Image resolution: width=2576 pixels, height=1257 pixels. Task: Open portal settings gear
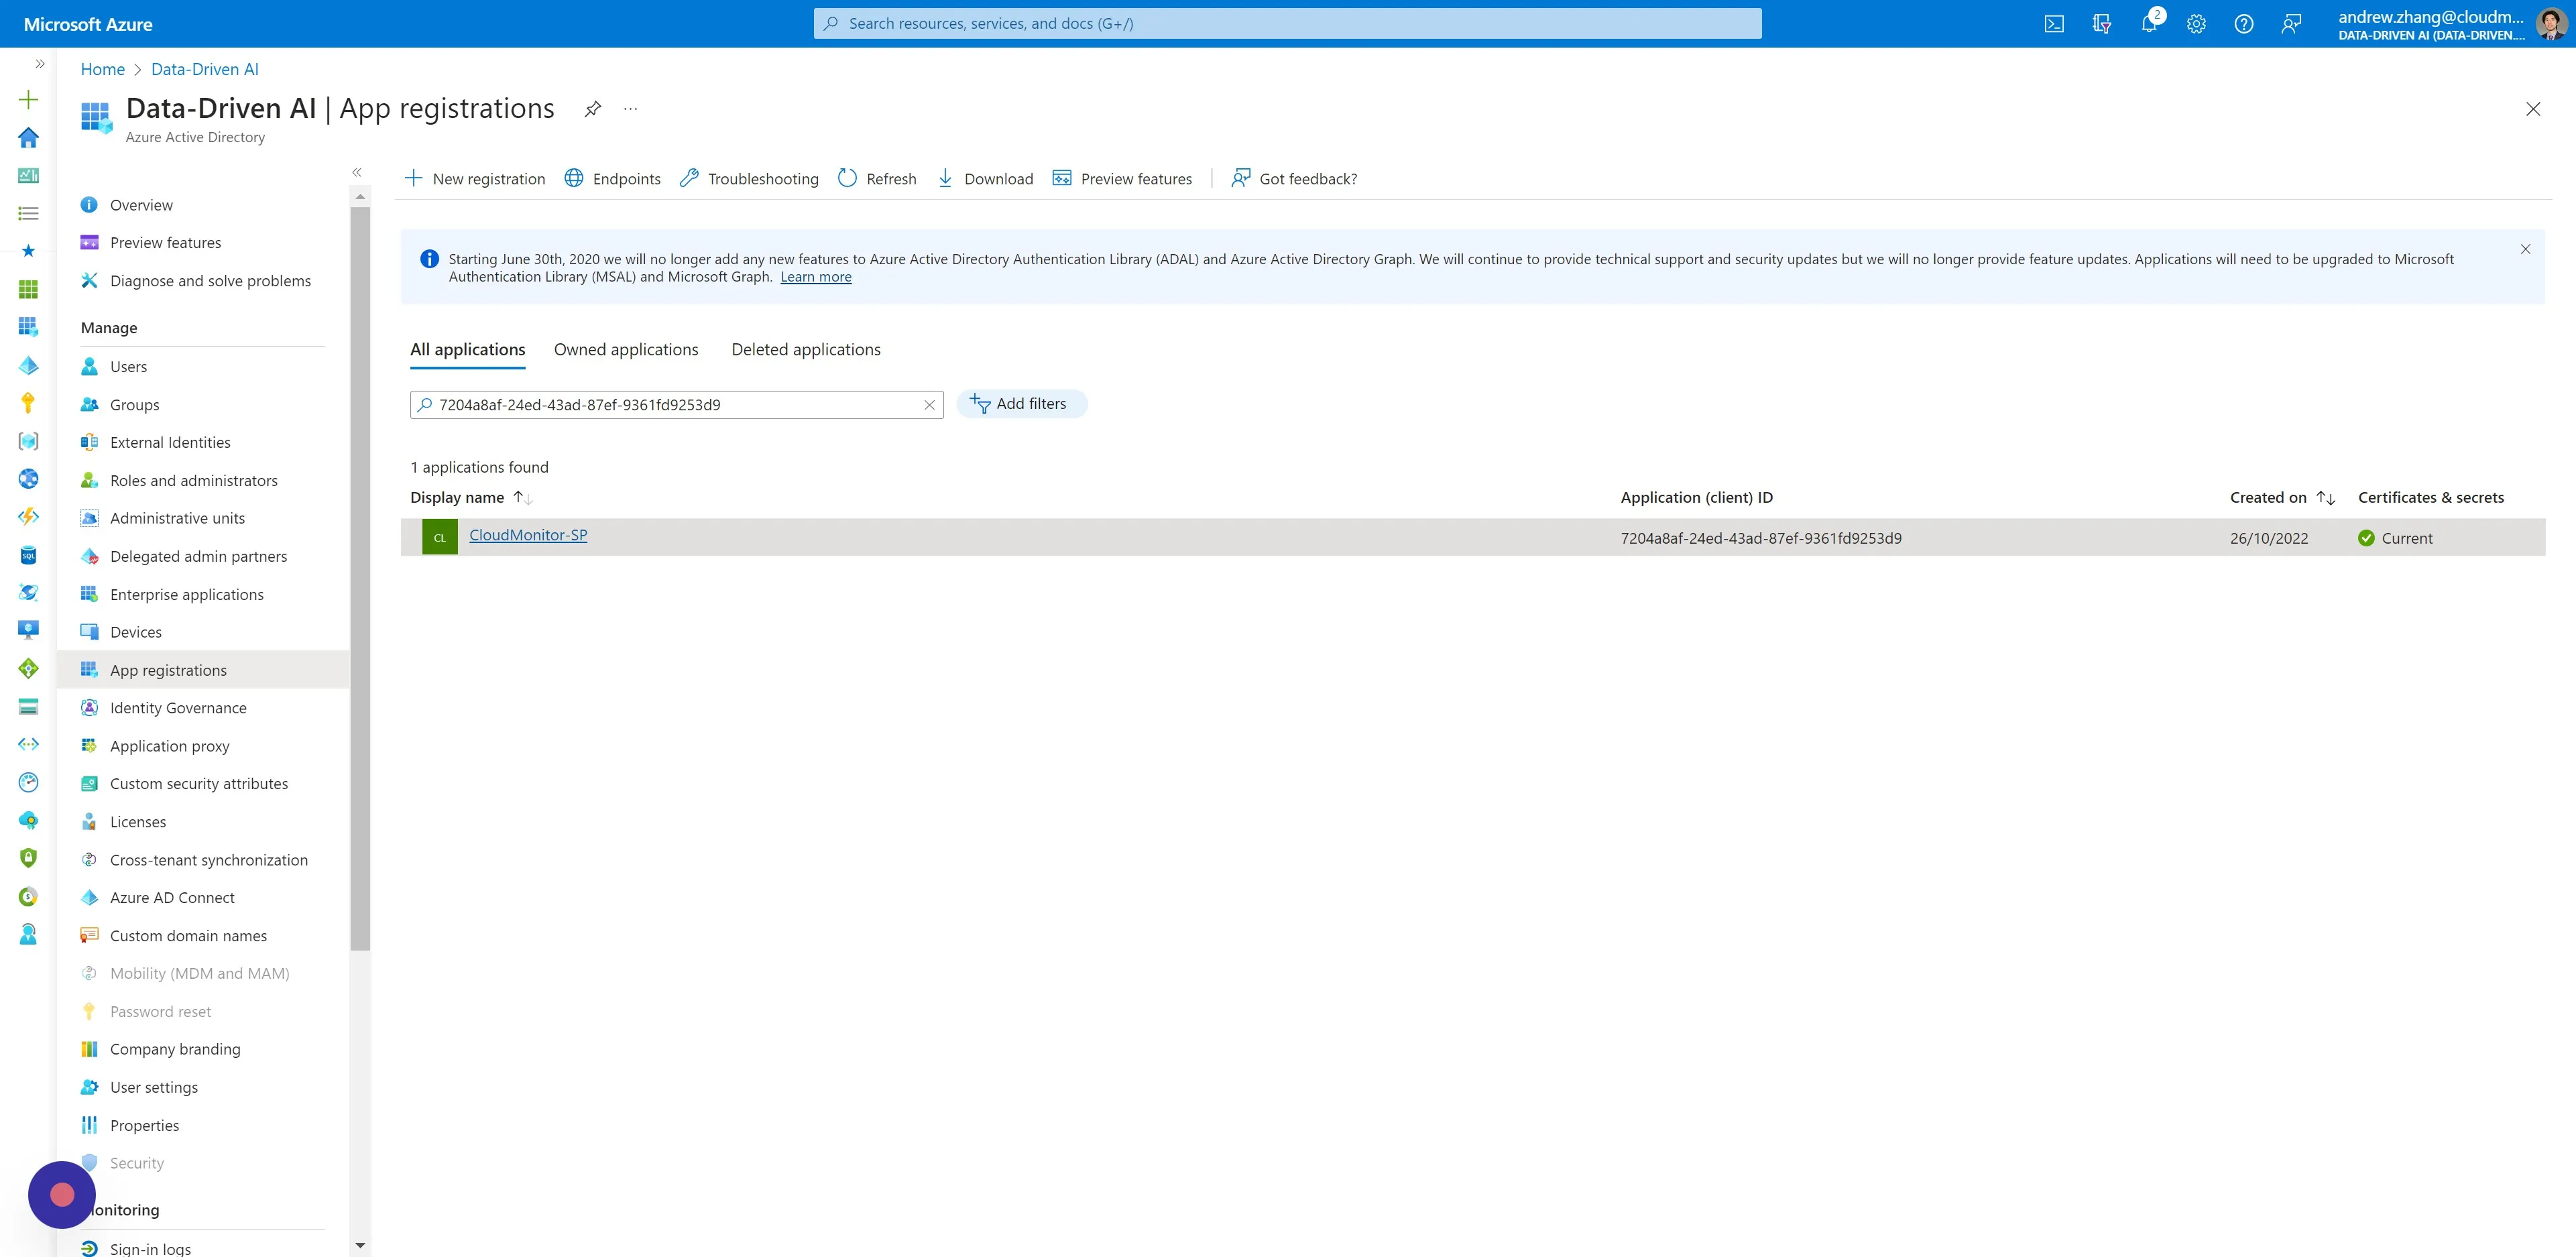click(2196, 24)
